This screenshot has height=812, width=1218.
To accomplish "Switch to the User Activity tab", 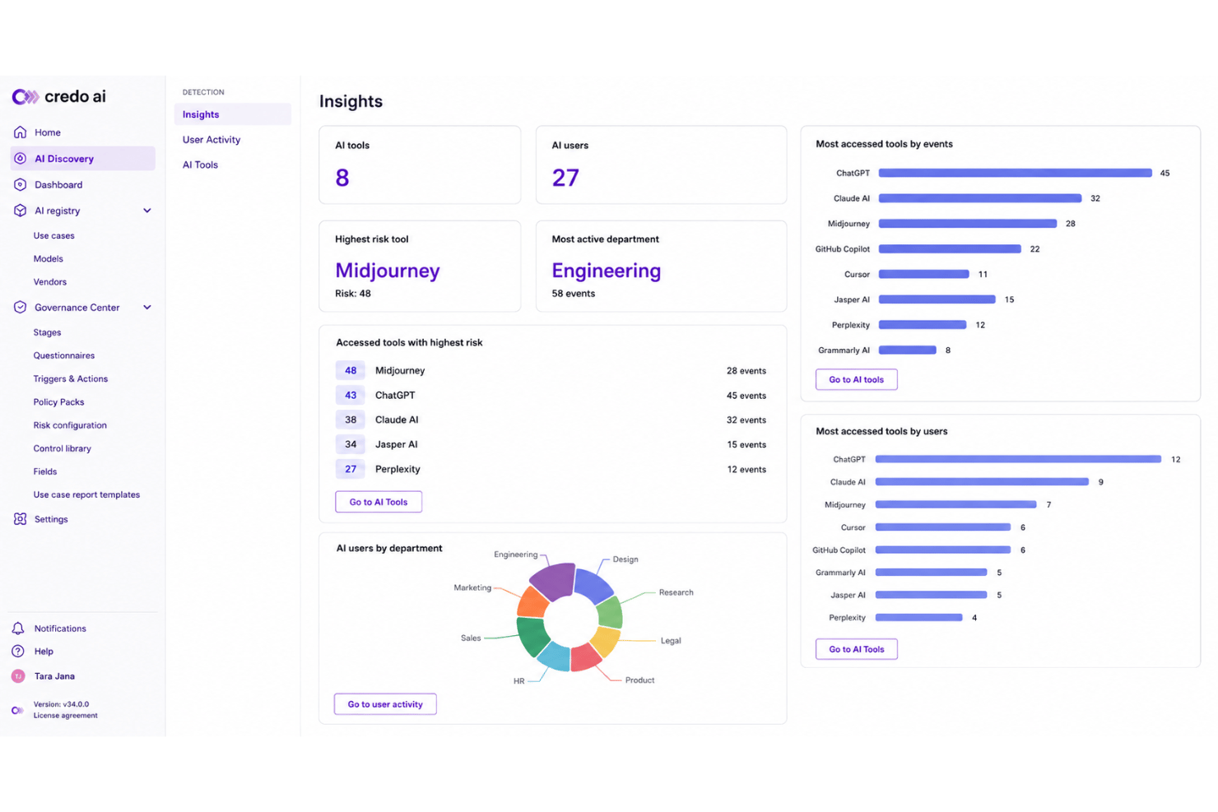I will tap(212, 140).
